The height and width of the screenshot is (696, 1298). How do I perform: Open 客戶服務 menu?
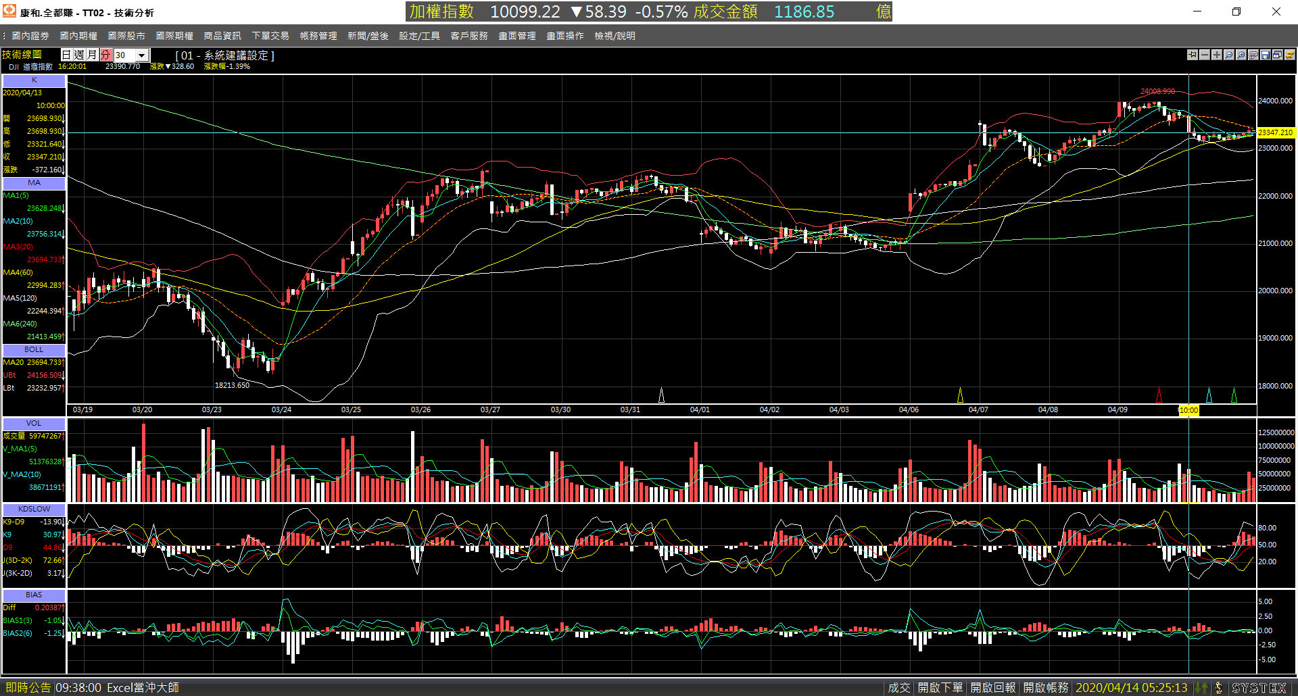[469, 36]
